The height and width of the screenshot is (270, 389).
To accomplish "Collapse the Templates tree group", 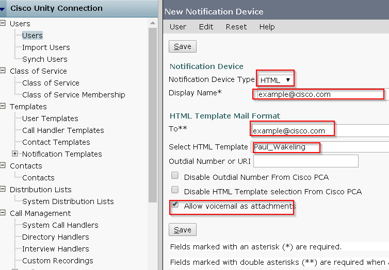I will [x=3, y=106].
